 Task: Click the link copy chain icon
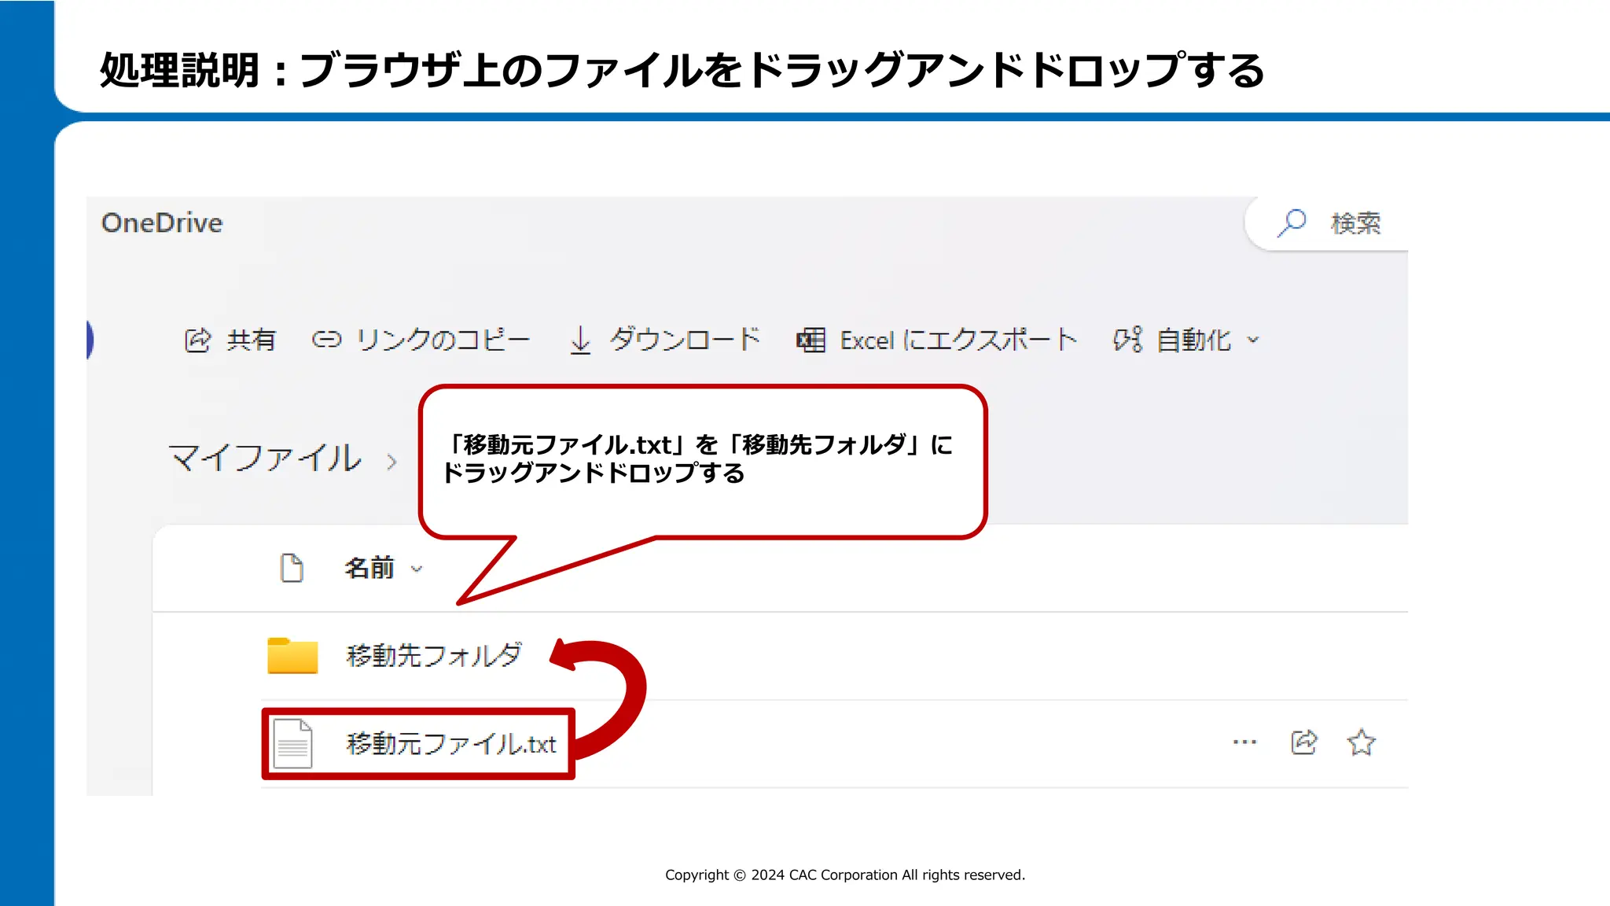click(326, 340)
